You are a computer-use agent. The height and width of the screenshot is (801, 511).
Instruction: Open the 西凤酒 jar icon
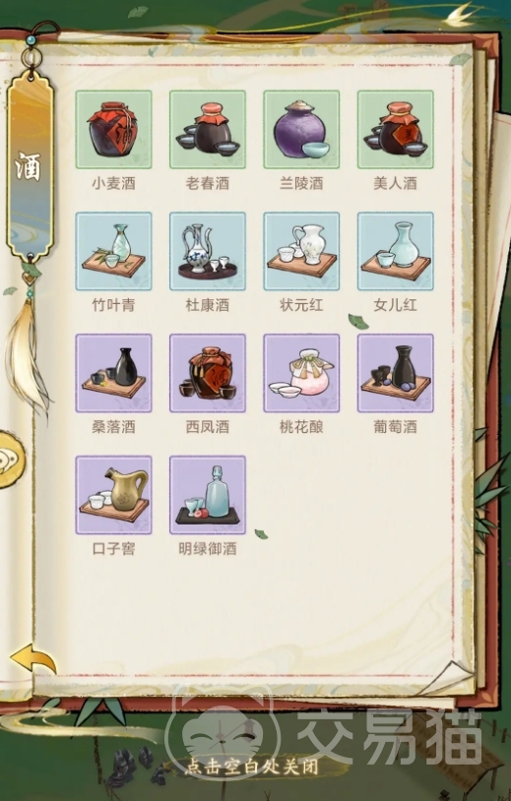[208, 373]
